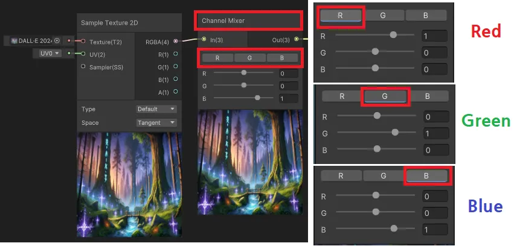Screen dimensions: 517x246
Task: Select the R tab in the Blue panel
Action: click(341, 176)
